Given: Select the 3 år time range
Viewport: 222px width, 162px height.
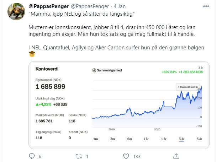Looking at the screenshot, I should 181,139.
